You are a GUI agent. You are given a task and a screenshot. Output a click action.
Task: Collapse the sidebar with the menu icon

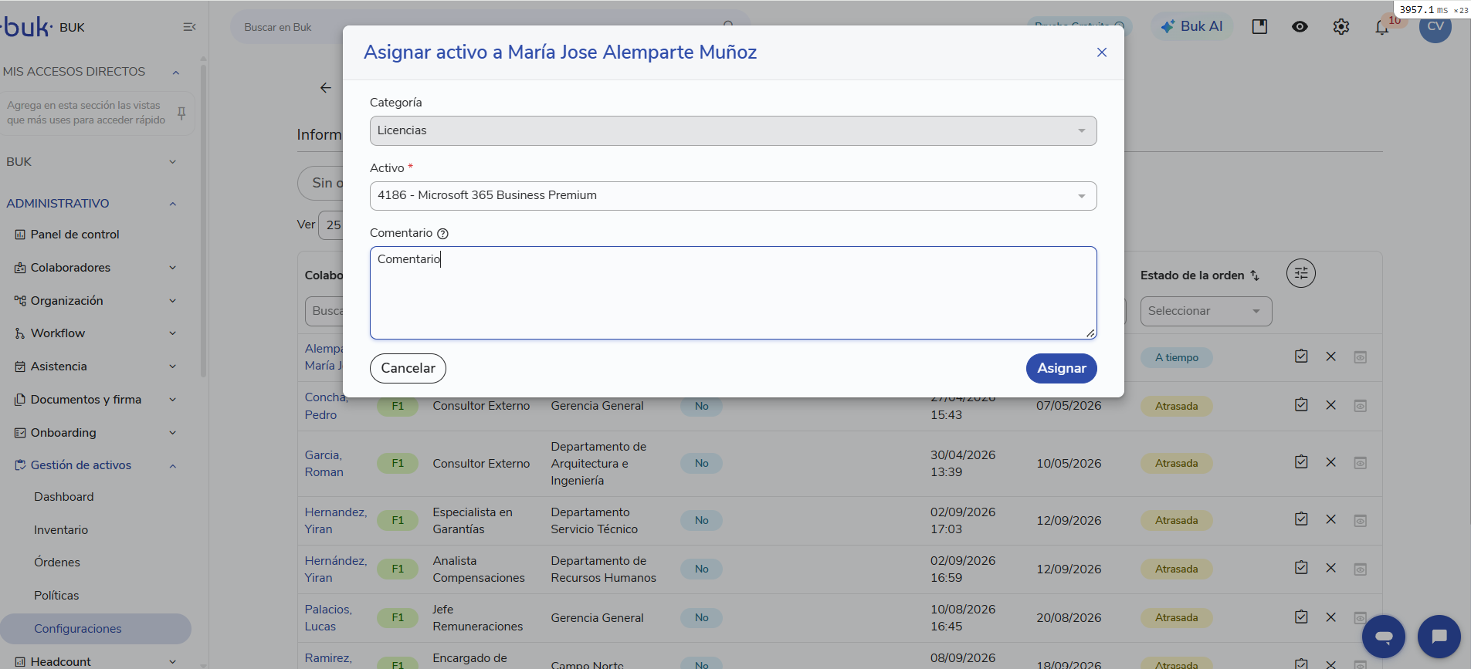189,27
